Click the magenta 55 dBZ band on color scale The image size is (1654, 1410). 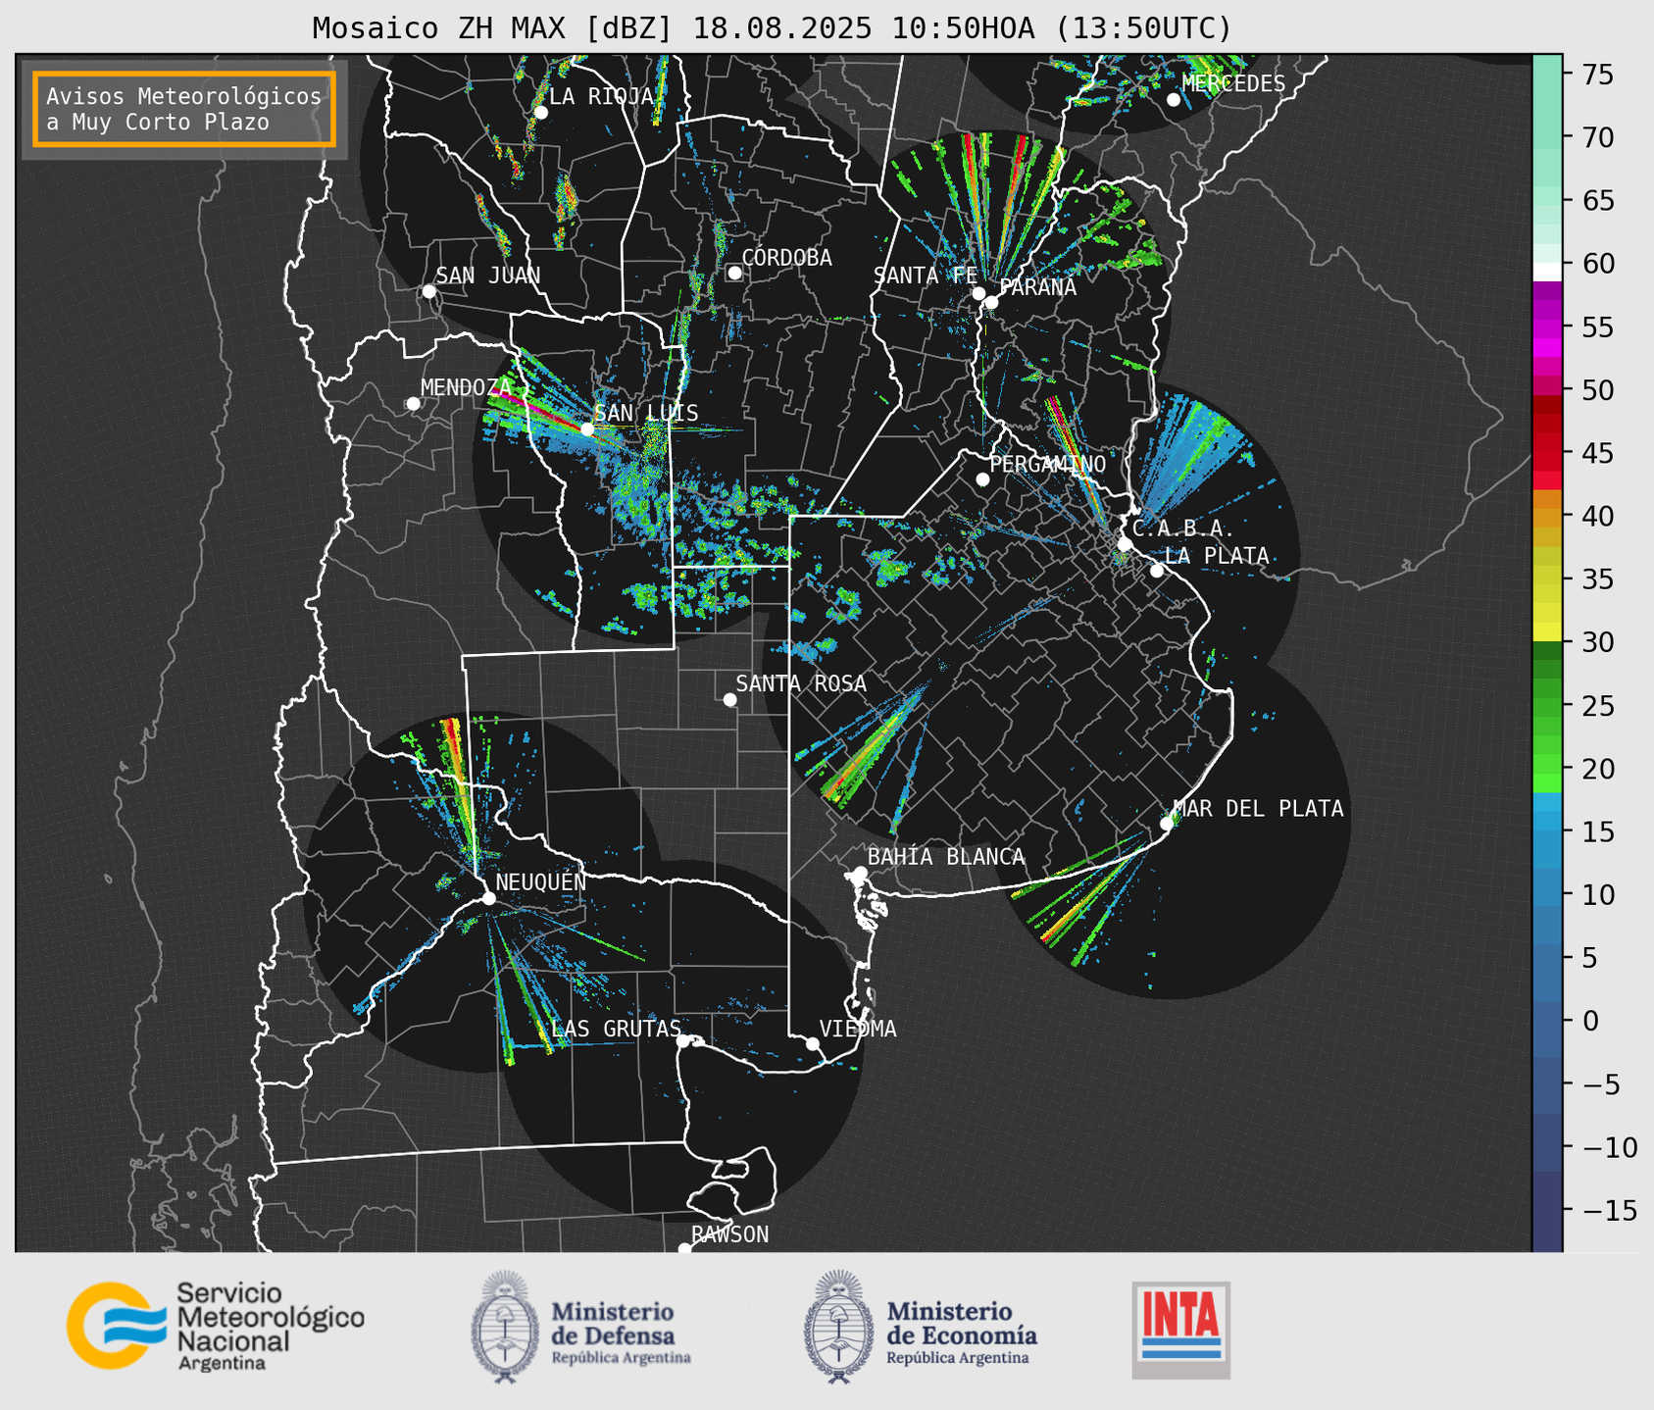[1547, 328]
